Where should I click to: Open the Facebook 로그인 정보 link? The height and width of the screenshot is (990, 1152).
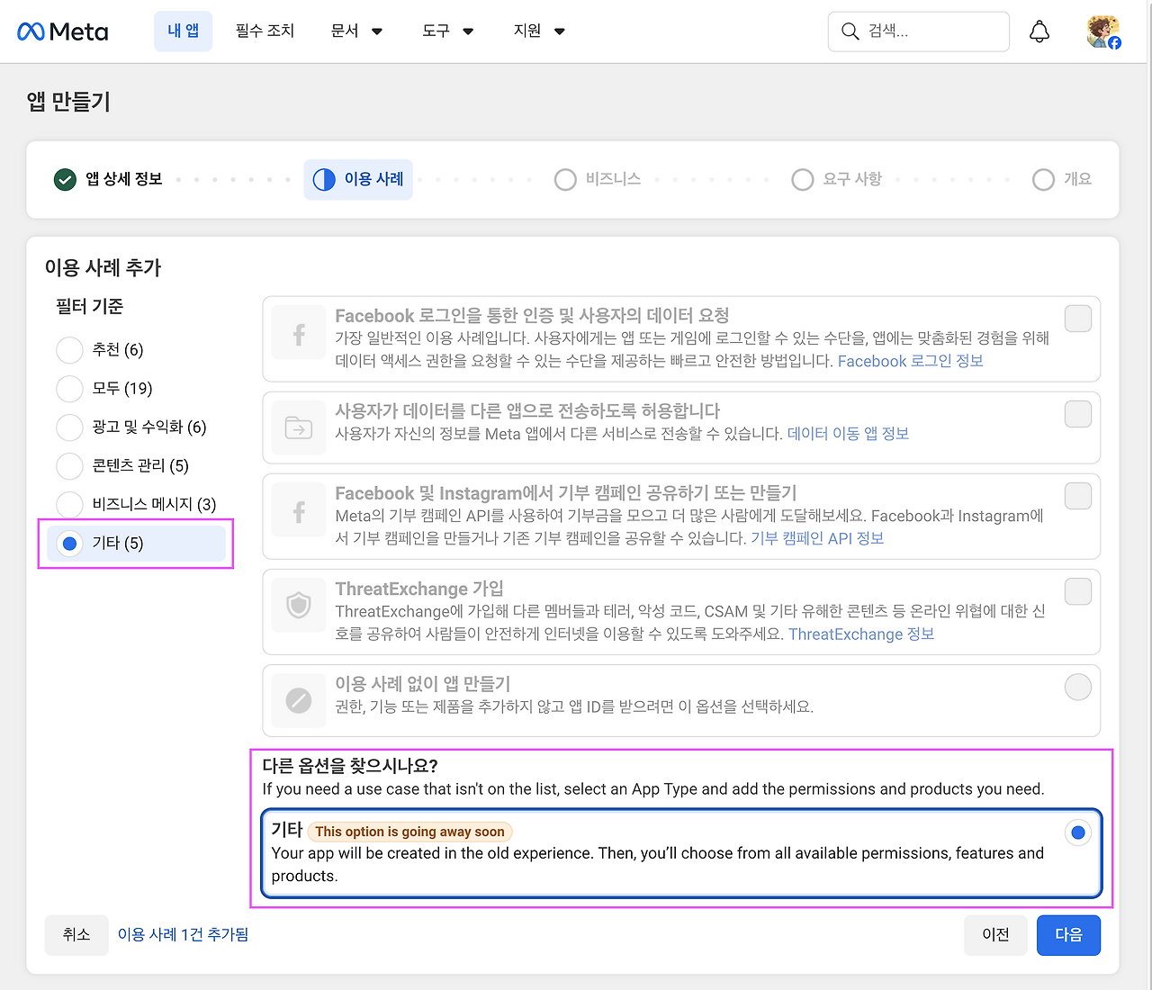click(x=910, y=361)
